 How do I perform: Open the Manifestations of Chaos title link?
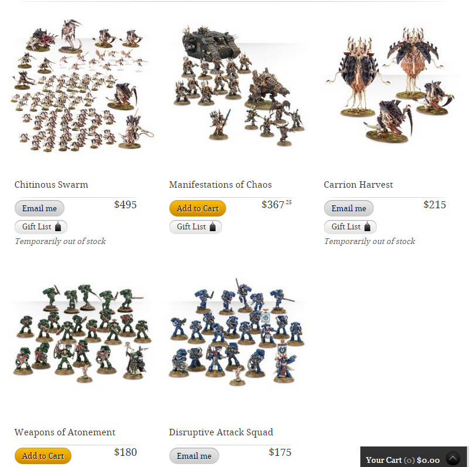pyautogui.click(x=220, y=185)
